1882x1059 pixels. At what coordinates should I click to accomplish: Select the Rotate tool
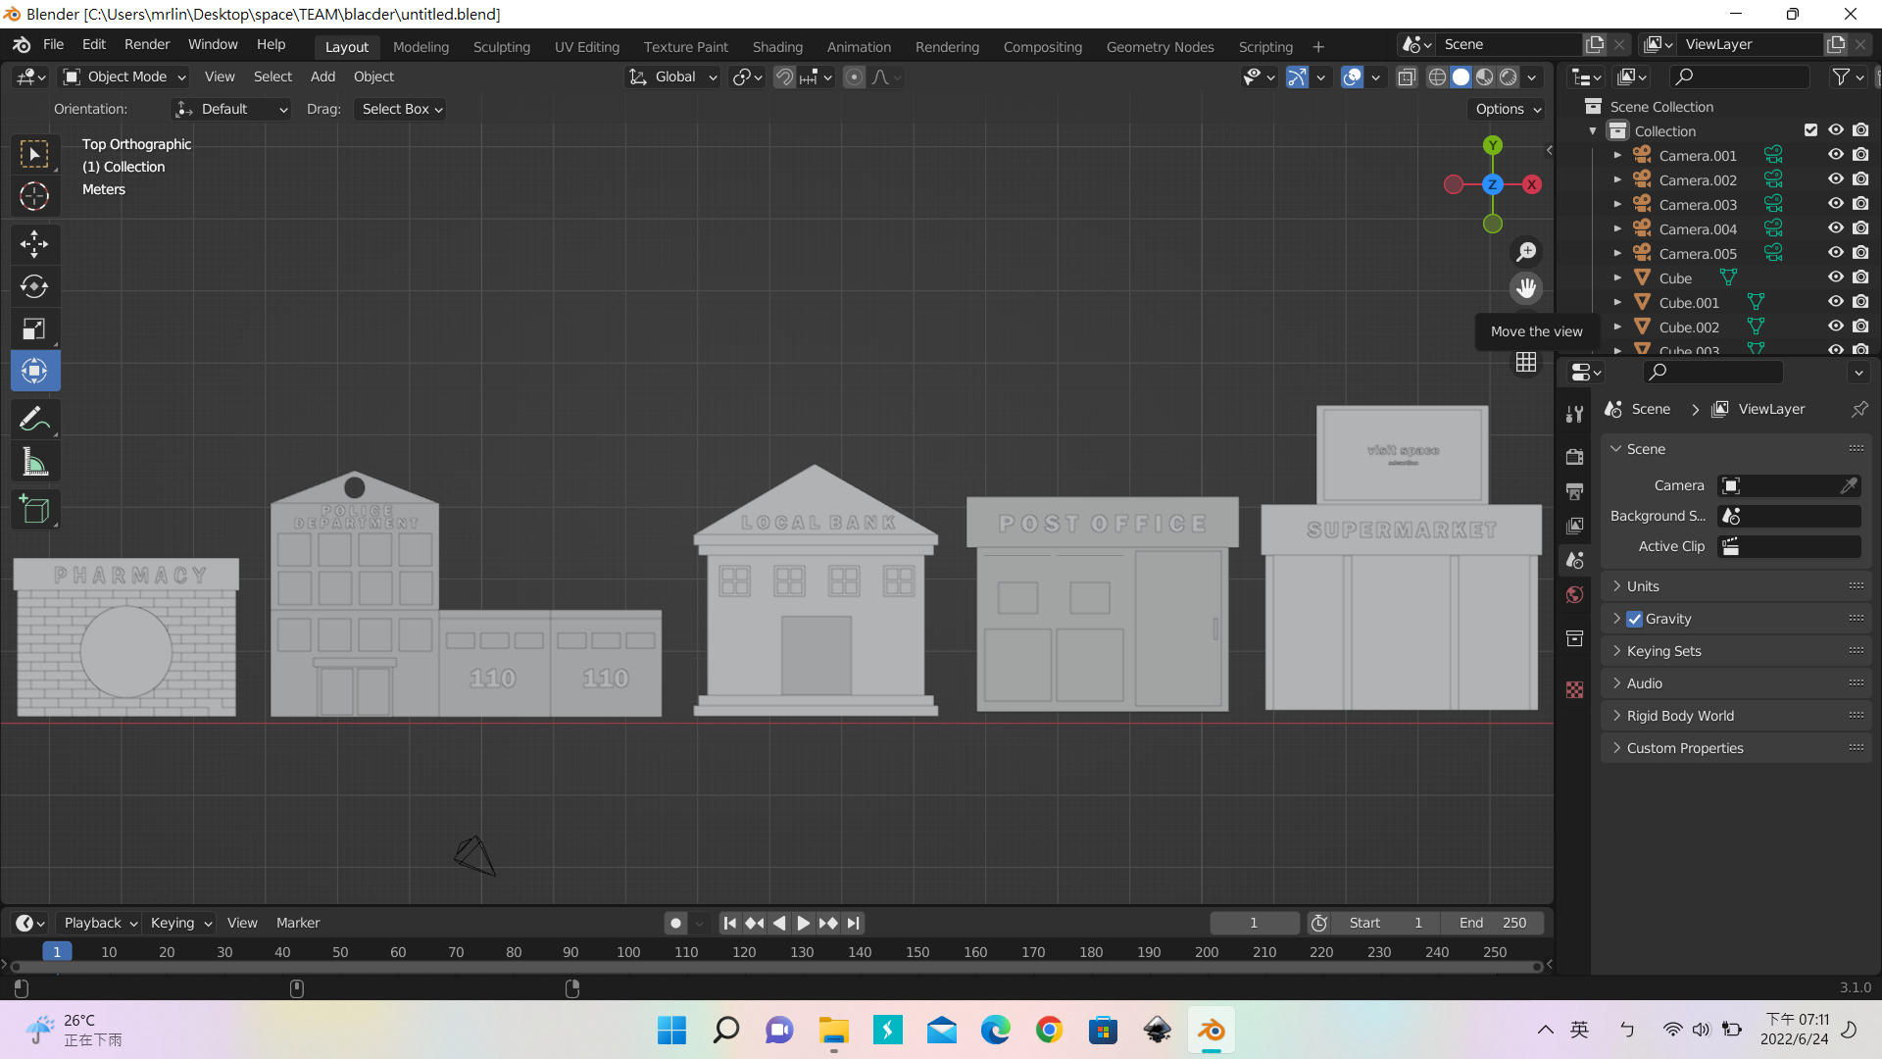tap(34, 286)
